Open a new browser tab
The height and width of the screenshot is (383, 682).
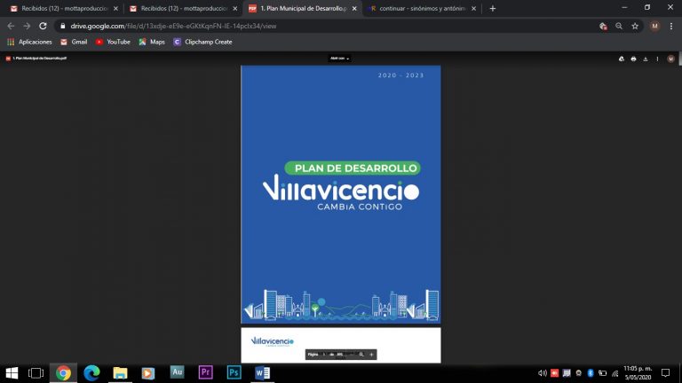(x=492, y=8)
